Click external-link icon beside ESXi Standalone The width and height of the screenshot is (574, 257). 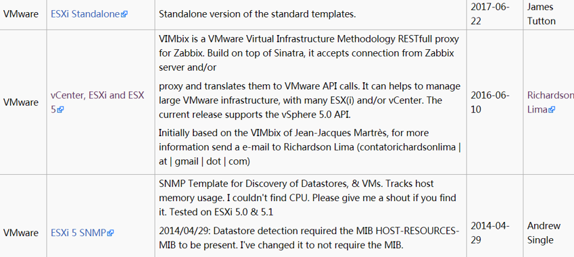click(x=124, y=15)
